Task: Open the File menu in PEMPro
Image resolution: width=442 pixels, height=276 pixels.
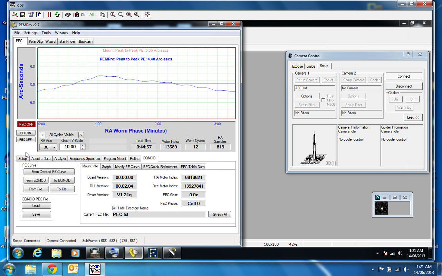Action: [17, 33]
